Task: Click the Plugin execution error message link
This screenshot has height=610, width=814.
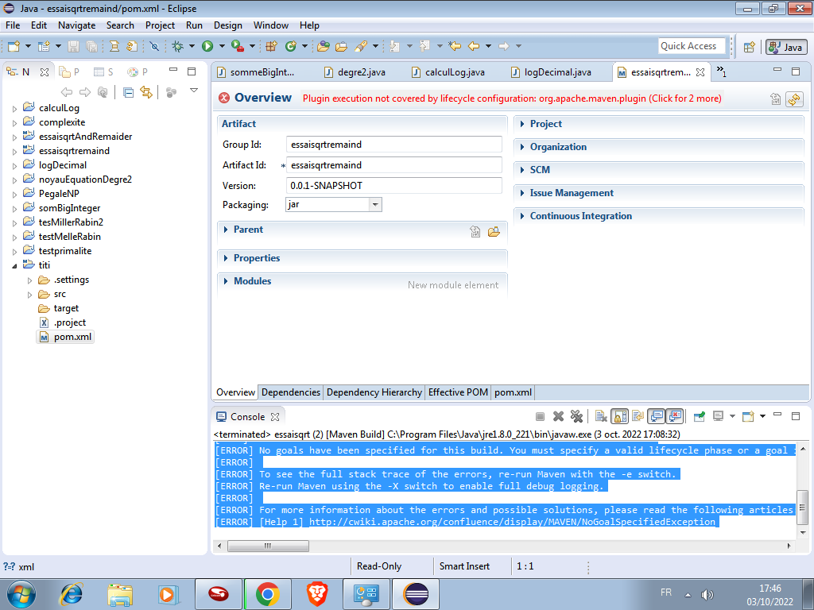Action: (x=512, y=98)
